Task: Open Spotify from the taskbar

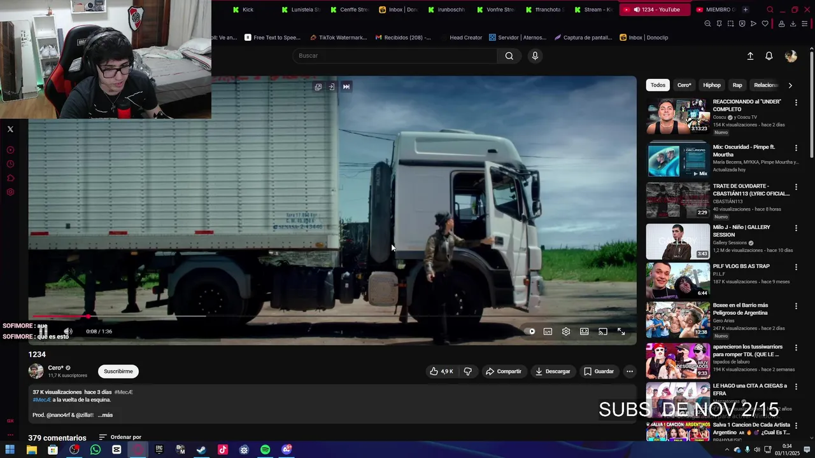Action: 266,450
